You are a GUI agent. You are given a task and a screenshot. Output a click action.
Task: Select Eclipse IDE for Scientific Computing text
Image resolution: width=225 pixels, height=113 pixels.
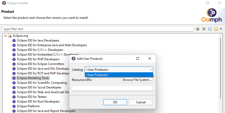[x=42, y=83]
